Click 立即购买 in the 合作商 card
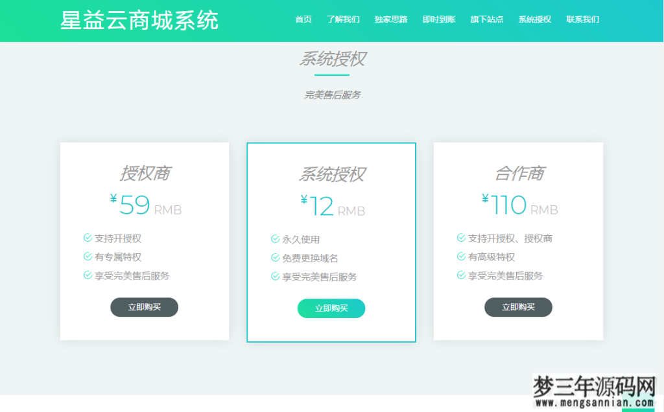This screenshot has height=412, width=664. [x=518, y=307]
